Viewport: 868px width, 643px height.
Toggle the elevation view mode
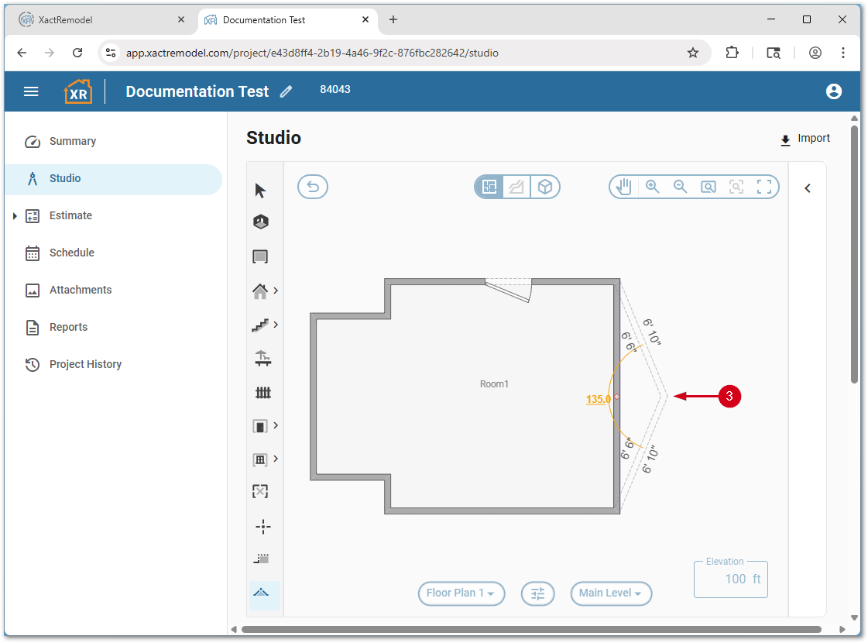tap(516, 187)
